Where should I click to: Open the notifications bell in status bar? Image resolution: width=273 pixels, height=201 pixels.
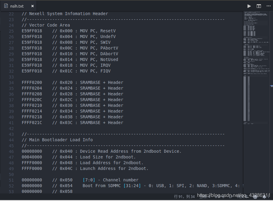tap(265, 197)
